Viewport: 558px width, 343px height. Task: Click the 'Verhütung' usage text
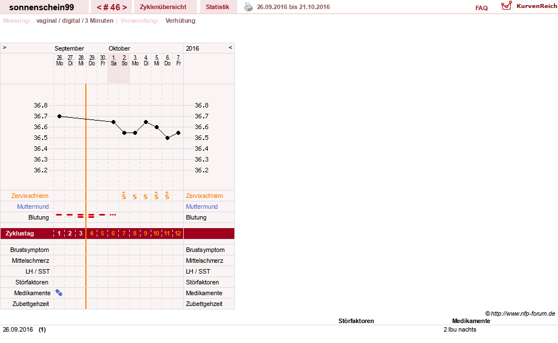point(180,20)
